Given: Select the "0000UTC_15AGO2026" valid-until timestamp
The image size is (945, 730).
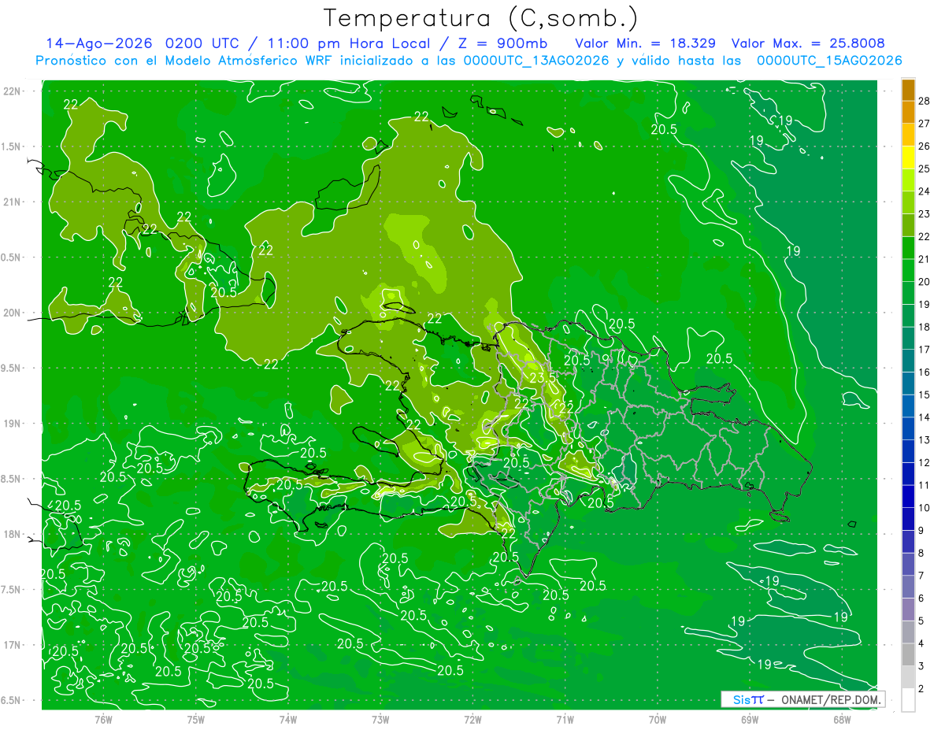Looking at the screenshot, I should [828, 61].
